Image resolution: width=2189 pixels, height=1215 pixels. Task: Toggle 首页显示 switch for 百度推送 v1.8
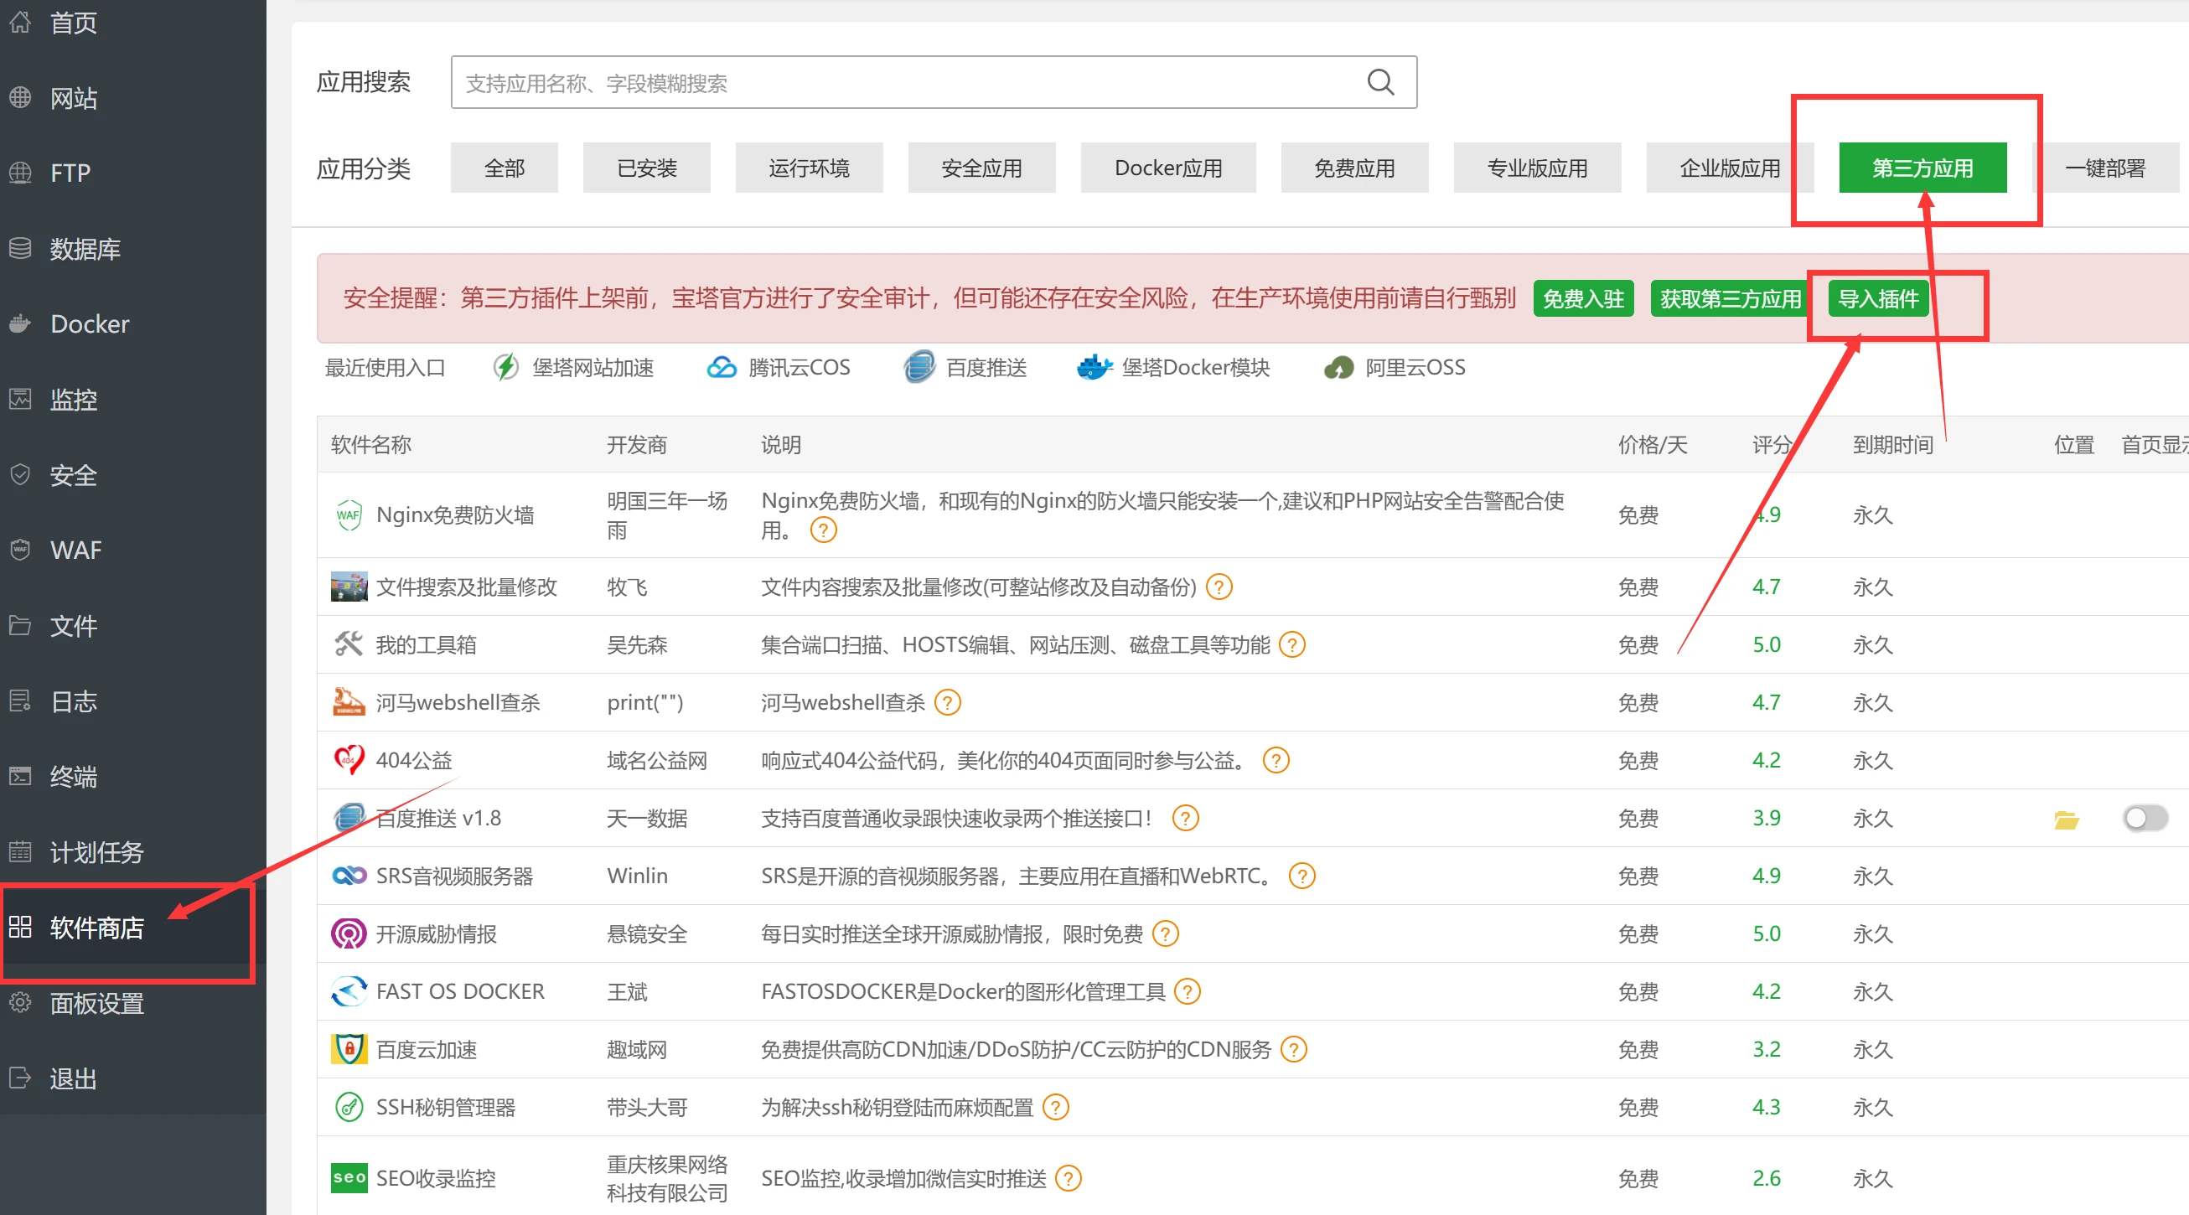(2145, 818)
